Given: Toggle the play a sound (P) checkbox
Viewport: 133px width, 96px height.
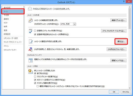Looking at the screenshot, I should [x=35, y=73].
